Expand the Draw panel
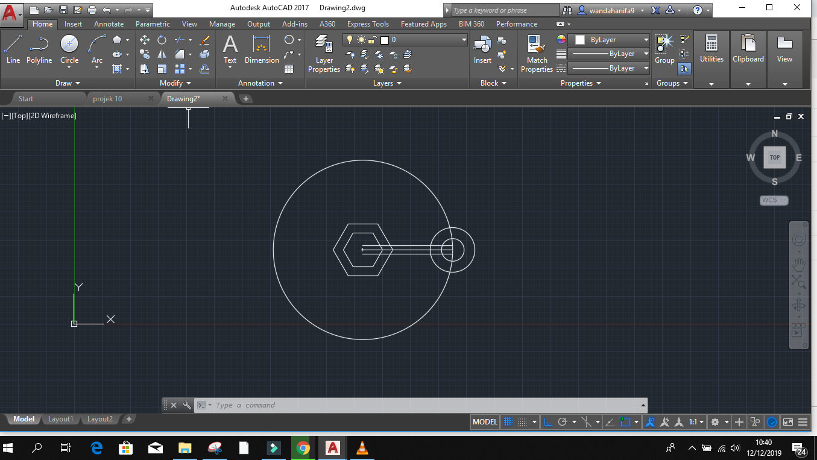Viewport: 817px width, 460px height. coord(66,83)
